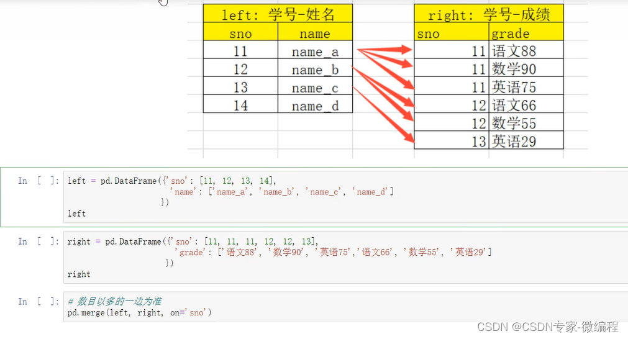The image size is (628, 339).
Task: Click sno 11 beside 数学90
Action: [x=452, y=68]
